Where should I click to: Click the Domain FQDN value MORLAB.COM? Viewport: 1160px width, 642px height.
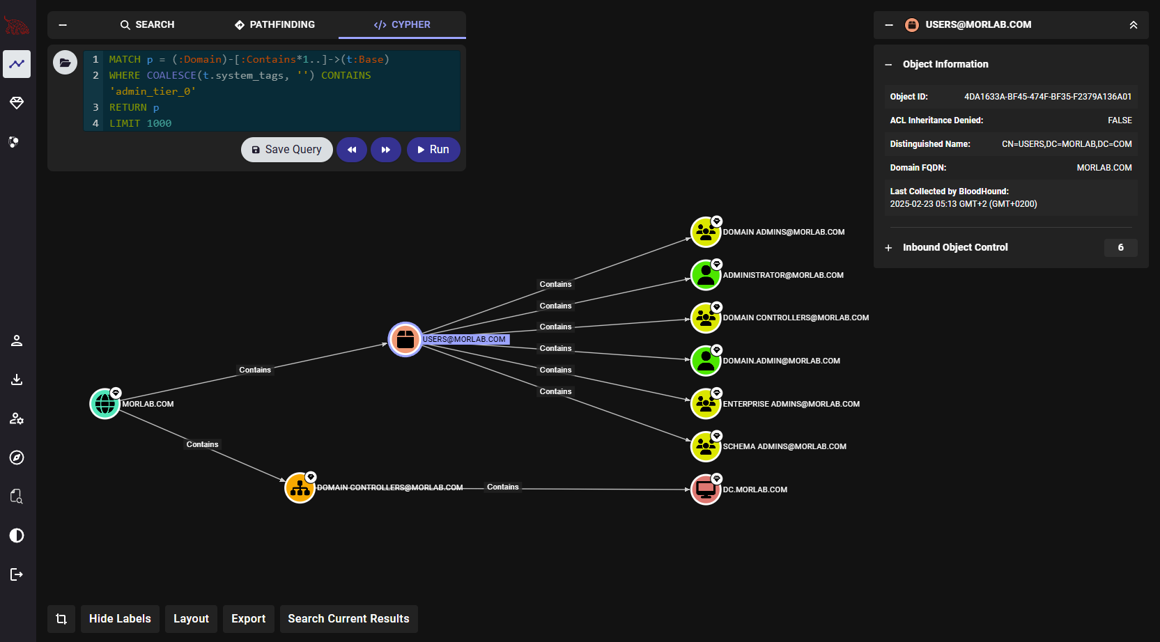tap(1104, 168)
